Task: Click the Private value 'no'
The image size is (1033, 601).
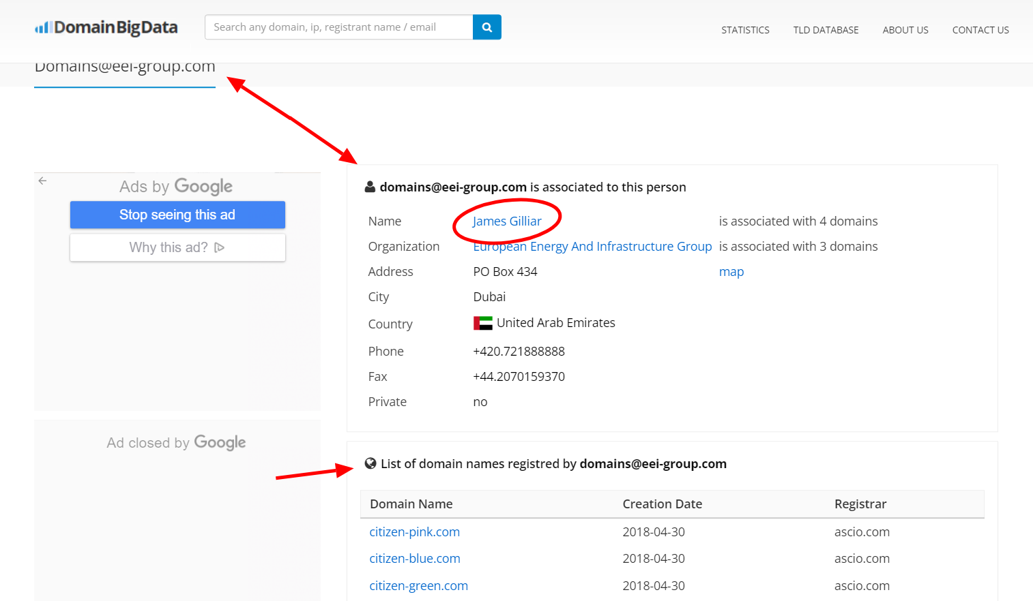Action: pos(480,402)
